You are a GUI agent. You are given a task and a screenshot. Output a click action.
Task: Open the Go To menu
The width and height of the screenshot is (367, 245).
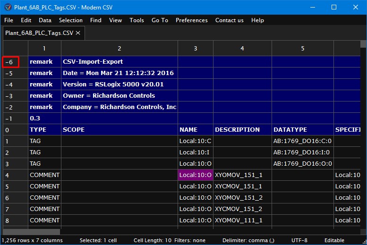160,20
